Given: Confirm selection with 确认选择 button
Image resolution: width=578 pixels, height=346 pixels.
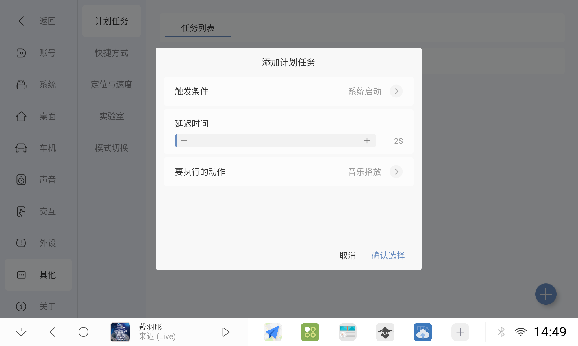Looking at the screenshot, I should click(x=388, y=255).
